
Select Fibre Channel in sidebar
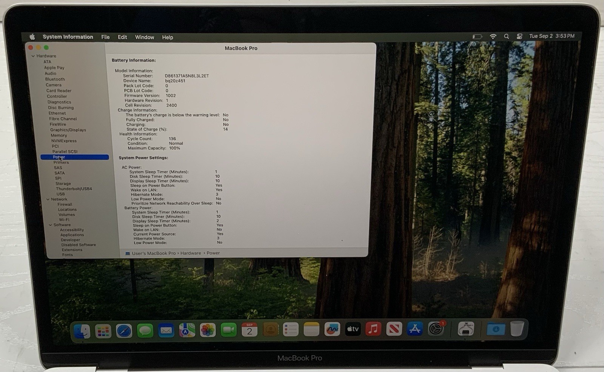(x=63, y=119)
